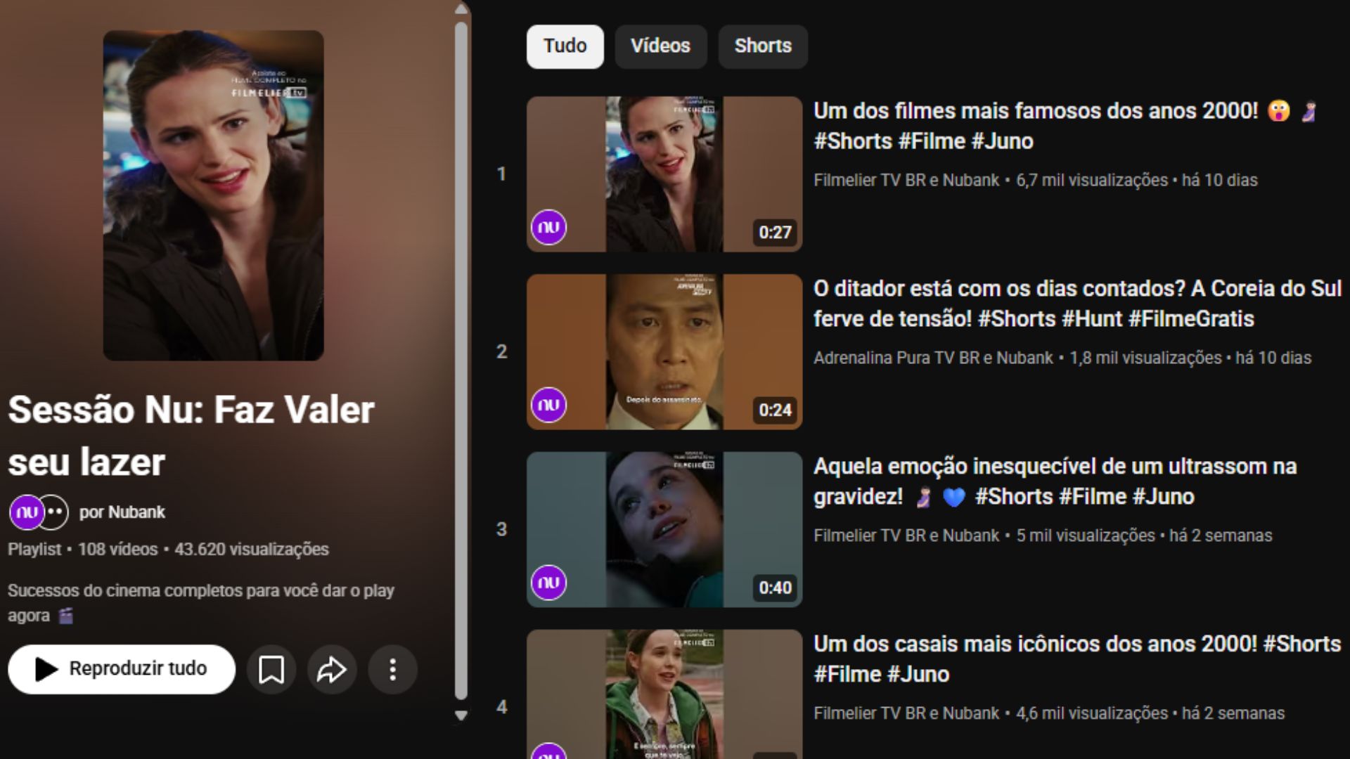Click the video 4 thumbnail with green jacket
Image resolution: width=1350 pixels, height=759 pixels.
[664, 694]
